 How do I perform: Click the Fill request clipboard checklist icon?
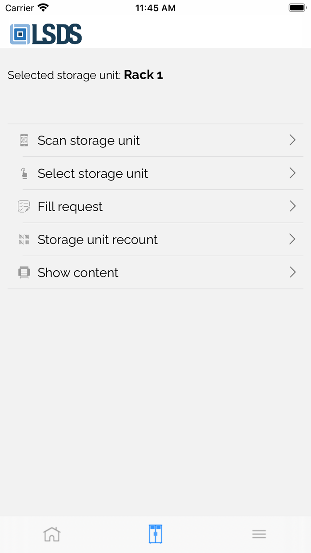tap(24, 206)
